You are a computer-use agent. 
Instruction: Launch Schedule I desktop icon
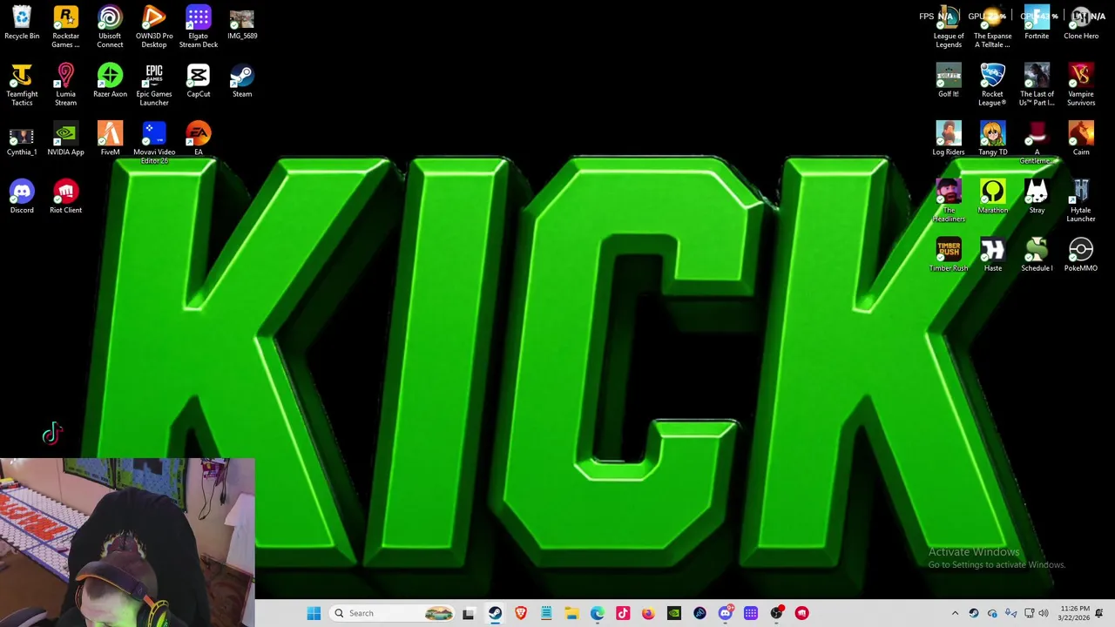1037,255
